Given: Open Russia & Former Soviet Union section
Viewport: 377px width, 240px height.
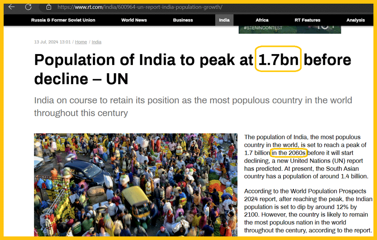Looking at the screenshot, I should click(63, 20).
